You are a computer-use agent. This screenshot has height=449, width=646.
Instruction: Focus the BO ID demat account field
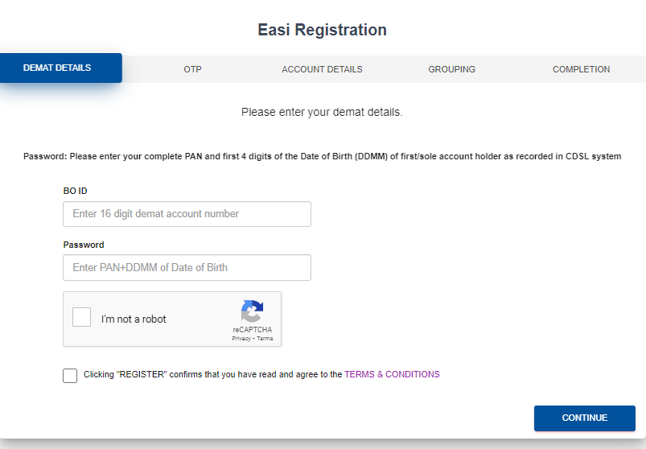coord(187,214)
